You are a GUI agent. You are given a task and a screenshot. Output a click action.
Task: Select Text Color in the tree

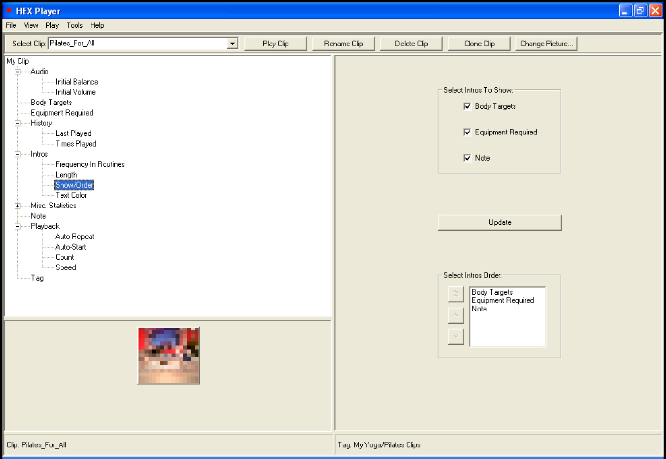coord(71,195)
